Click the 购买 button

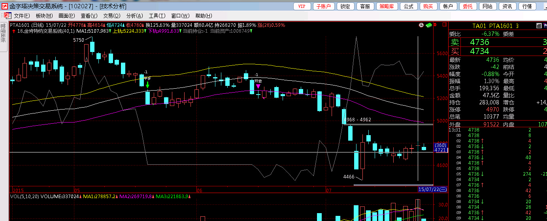(x=428, y=6)
